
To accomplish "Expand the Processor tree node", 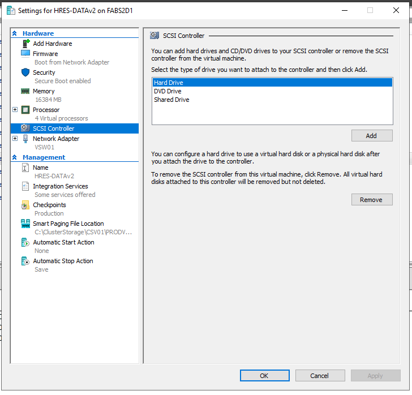I will coord(15,110).
